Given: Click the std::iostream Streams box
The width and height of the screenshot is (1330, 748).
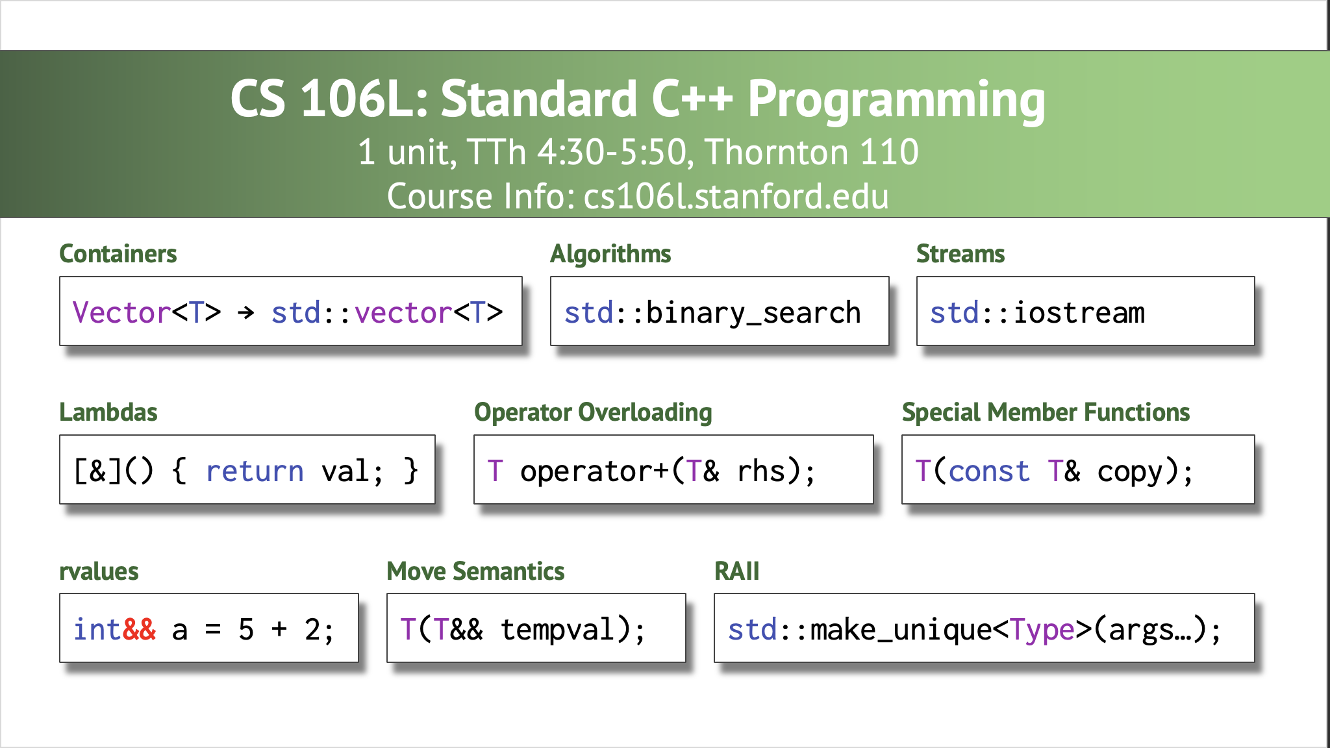Looking at the screenshot, I should point(1086,312).
